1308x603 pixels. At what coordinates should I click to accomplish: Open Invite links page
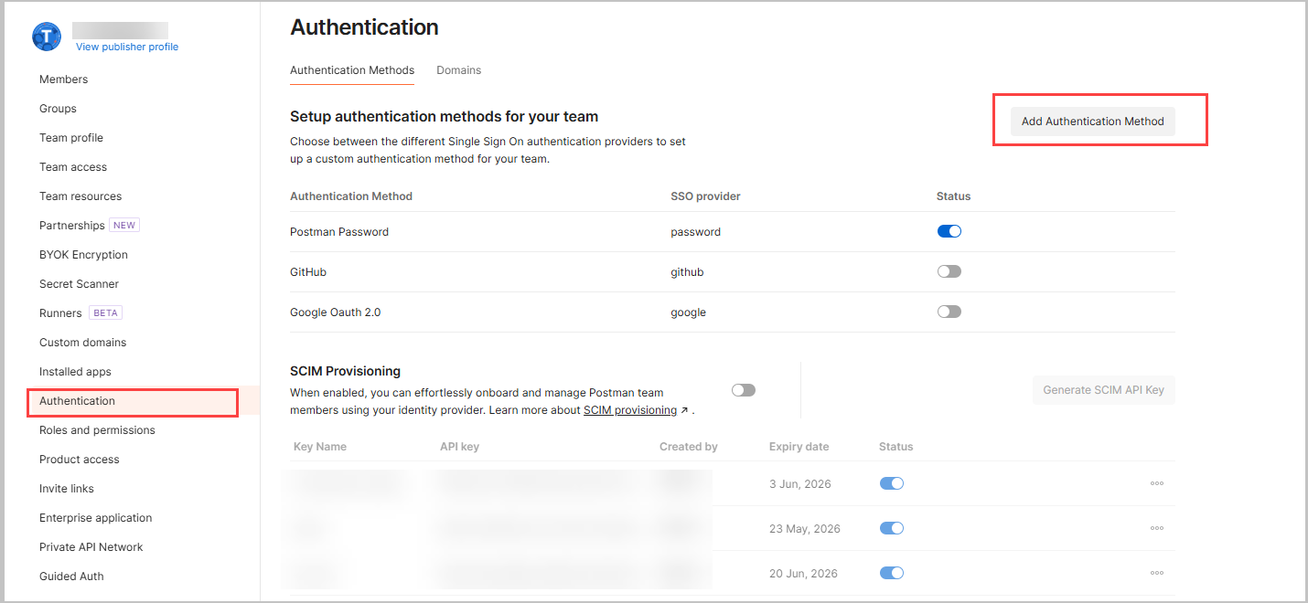coord(67,489)
